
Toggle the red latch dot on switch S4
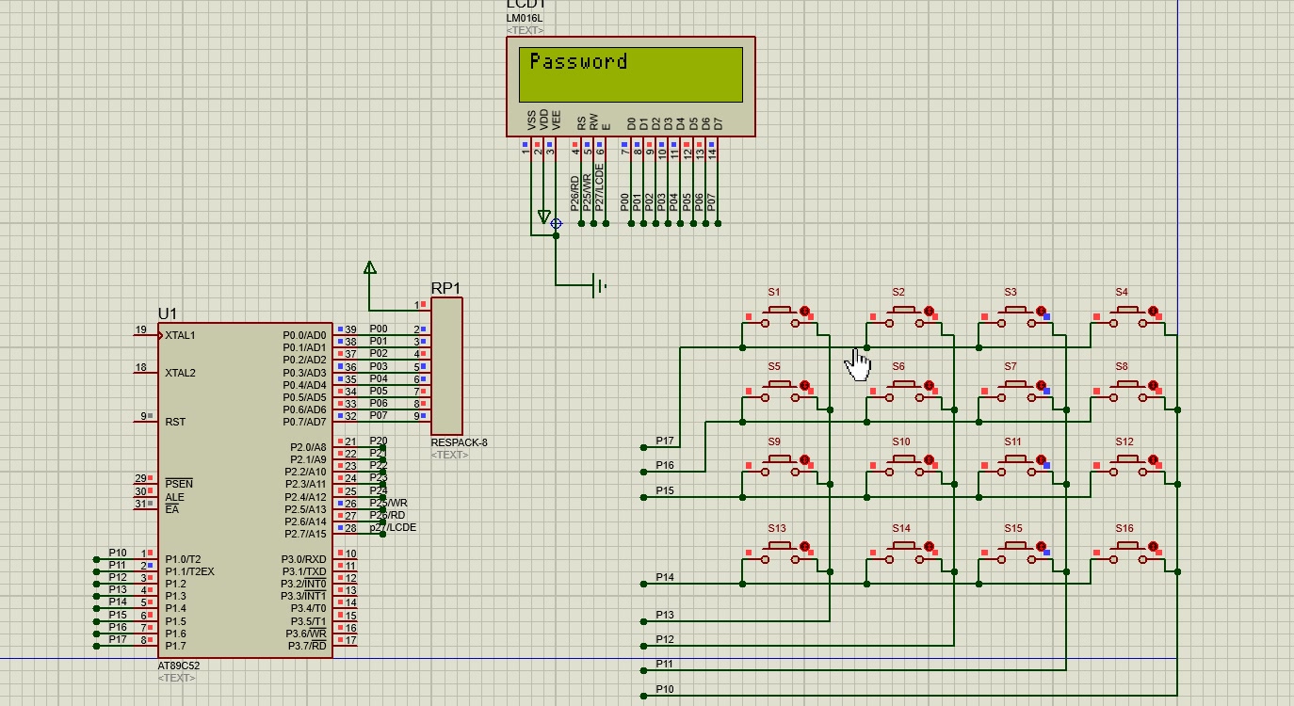pos(1153,311)
